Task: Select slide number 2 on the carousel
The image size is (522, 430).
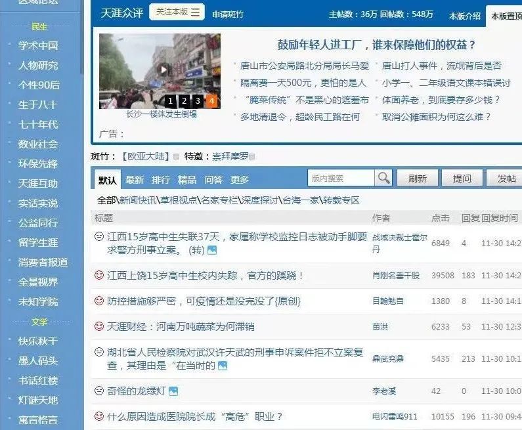Action: [x=184, y=100]
